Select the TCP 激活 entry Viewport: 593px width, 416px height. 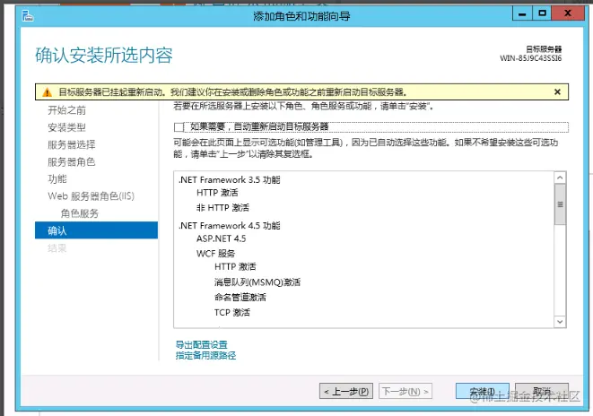(232, 313)
